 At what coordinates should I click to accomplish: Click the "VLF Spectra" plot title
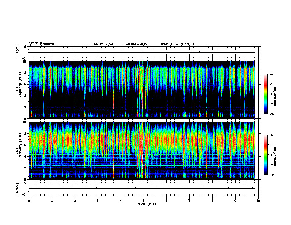pyautogui.click(x=42, y=44)
